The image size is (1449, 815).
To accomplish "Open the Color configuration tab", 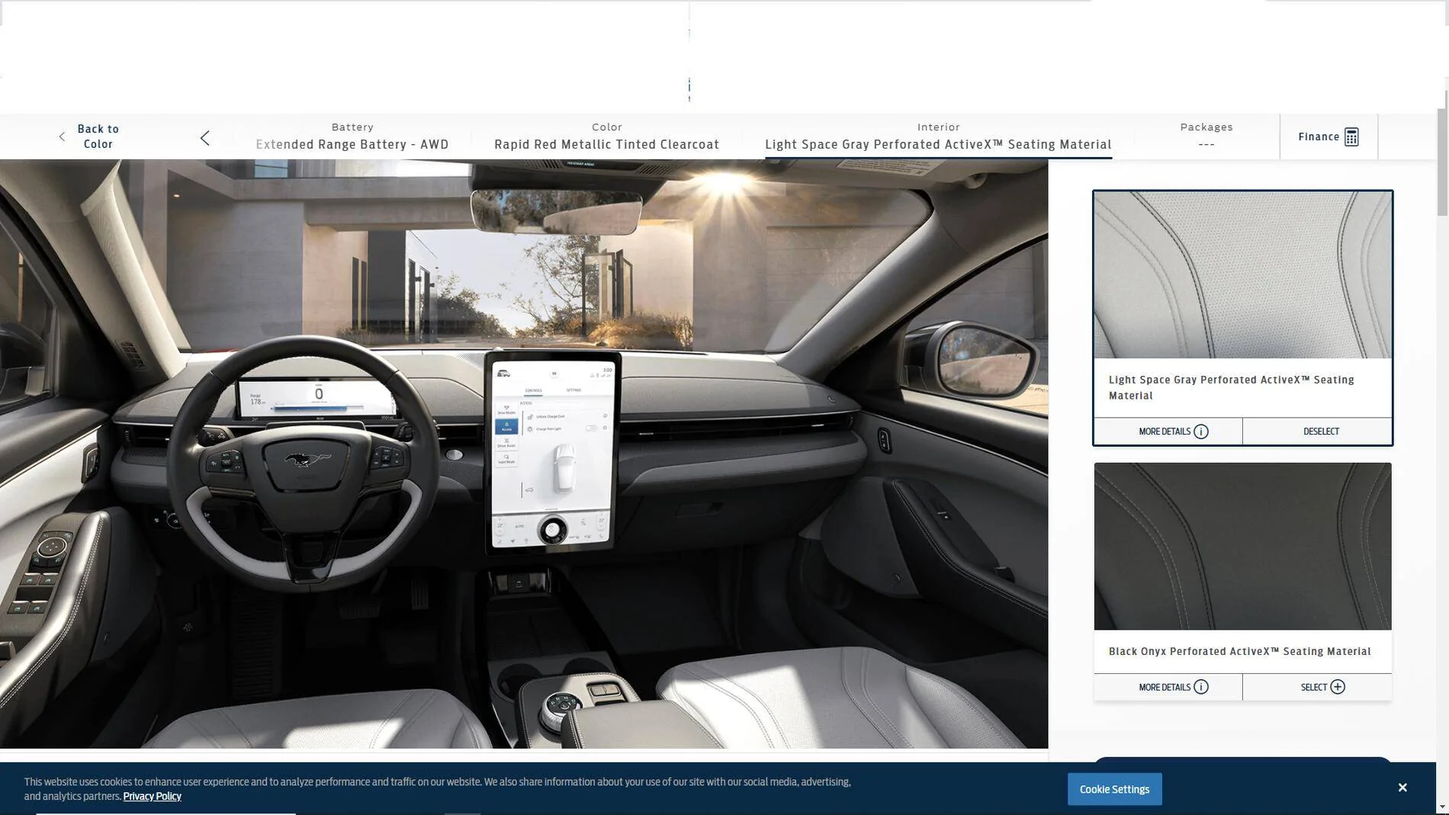I will coord(606,136).
